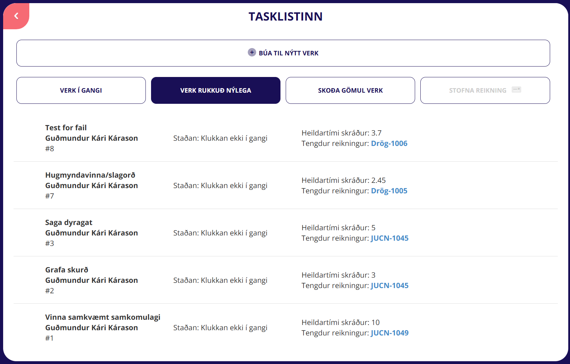
Task: Click the TASKLISTINN page heading
Action: pyautogui.click(x=285, y=17)
